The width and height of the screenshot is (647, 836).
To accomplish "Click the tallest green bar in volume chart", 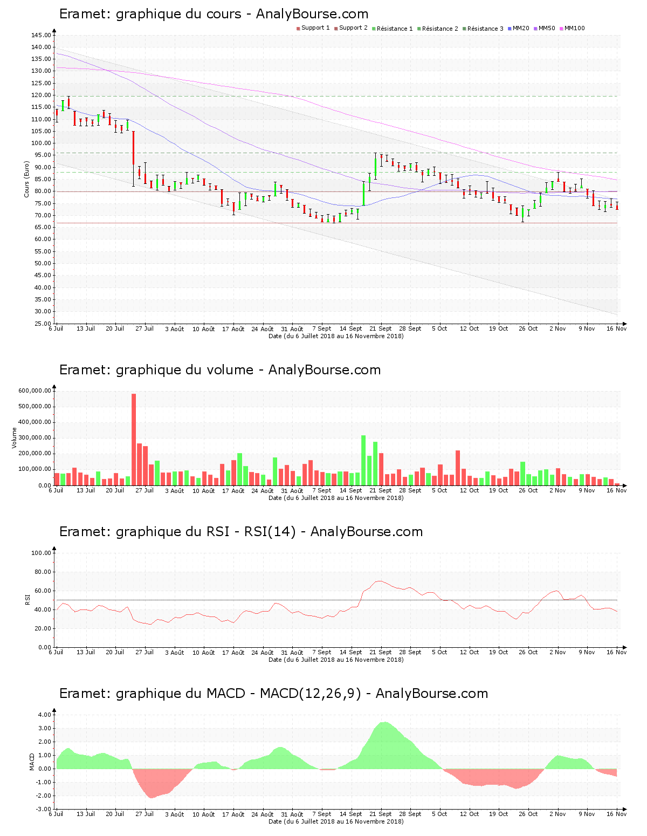I will point(363,460).
